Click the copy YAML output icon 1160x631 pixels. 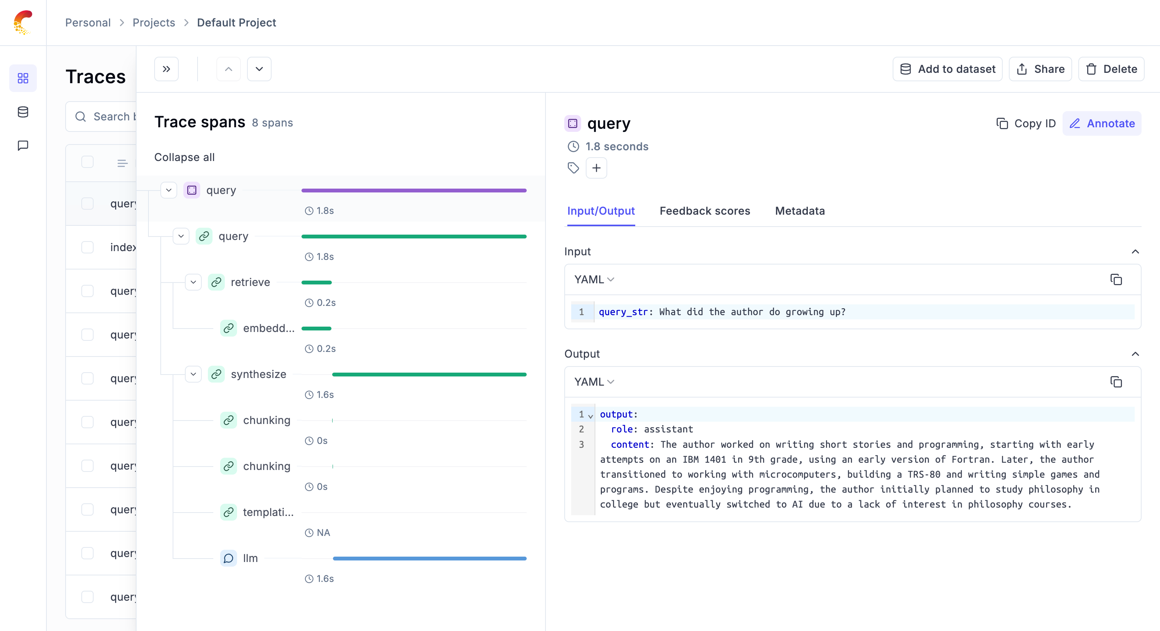pos(1116,381)
